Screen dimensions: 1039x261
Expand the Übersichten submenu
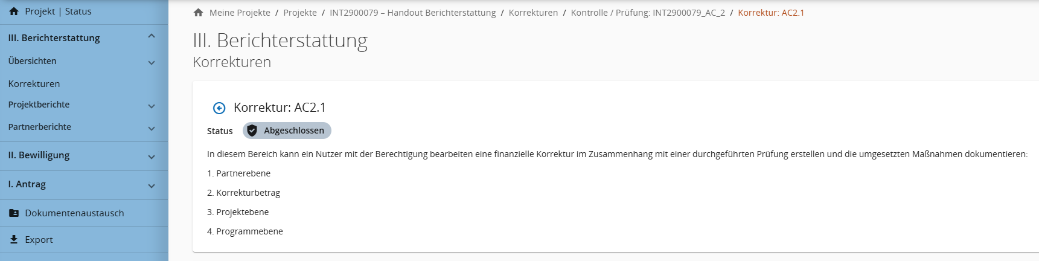pyautogui.click(x=152, y=62)
